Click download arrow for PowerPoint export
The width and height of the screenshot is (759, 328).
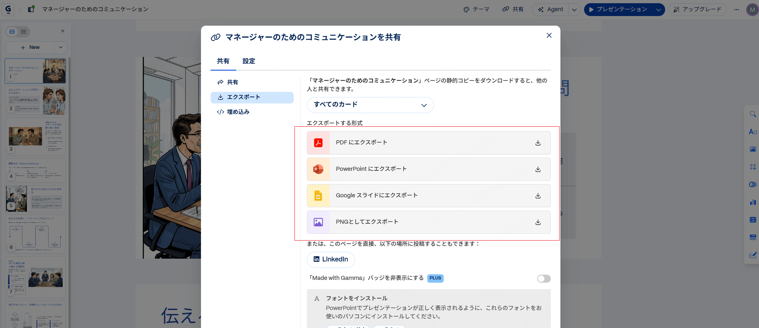[x=538, y=169]
